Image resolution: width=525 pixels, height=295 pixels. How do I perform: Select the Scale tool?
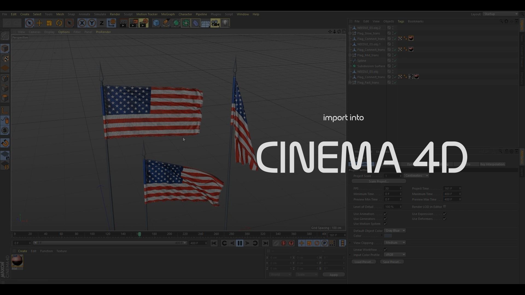pyautogui.click(x=49, y=23)
